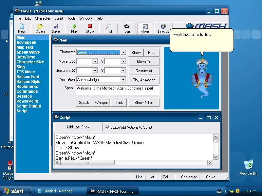Image resolution: width=262 pixels, height=196 pixels.
Task: Click the Think button
Action: point(118,103)
